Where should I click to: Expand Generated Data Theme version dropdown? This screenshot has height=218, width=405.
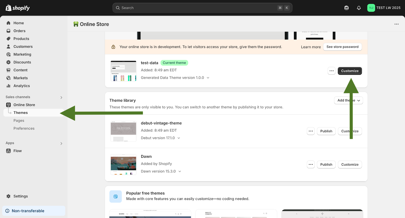[x=208, y=78]
